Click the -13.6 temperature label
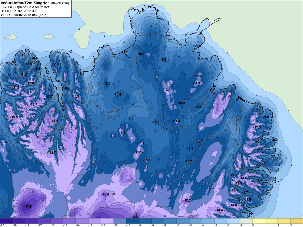This screenshot has width=303, height=227. (243, 178)
